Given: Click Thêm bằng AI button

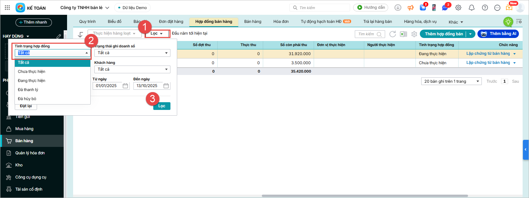Looking at the screenshot, I should tap(498, 34).
